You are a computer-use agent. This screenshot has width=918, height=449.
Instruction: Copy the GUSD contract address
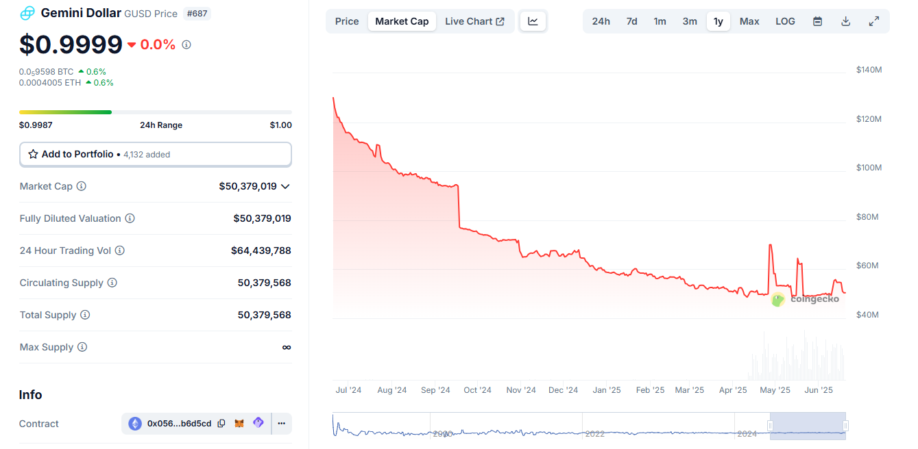pyautogui.click(x=221, y=423)
